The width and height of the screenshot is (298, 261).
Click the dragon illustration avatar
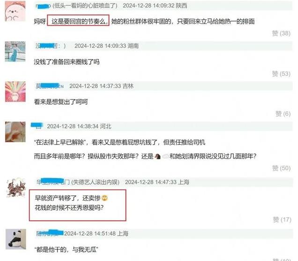point(15,188)
